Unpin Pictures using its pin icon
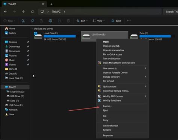Viewport: 178px width, 140px height. 28,56
